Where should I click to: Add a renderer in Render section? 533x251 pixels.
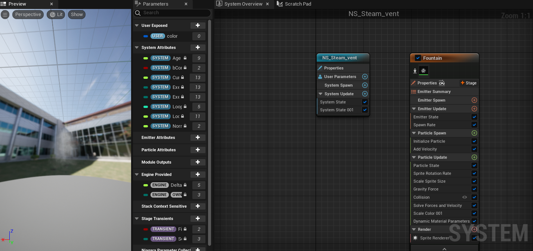click(474, 229)
